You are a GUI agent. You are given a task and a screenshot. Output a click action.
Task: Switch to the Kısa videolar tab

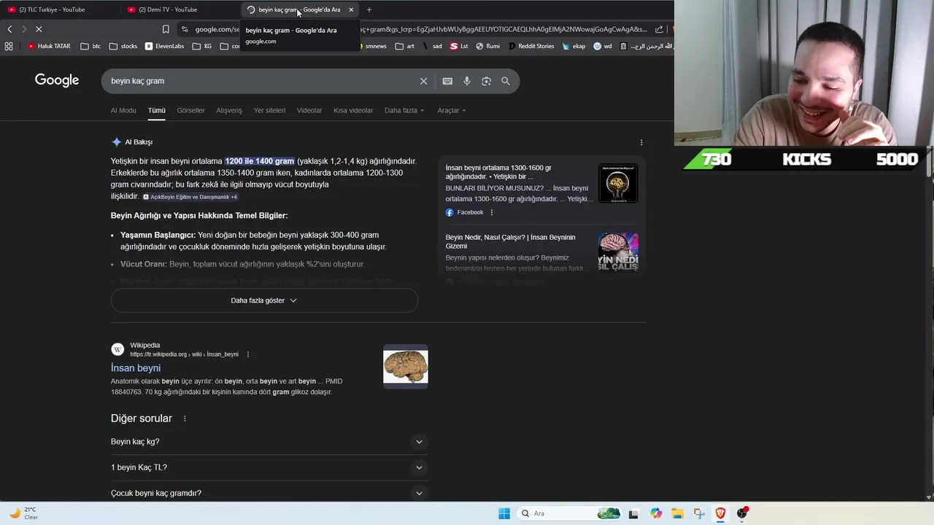[x=353, y=111]
